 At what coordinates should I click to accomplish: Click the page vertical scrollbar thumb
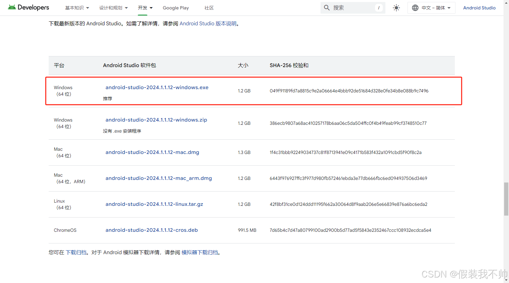(506, 199)
